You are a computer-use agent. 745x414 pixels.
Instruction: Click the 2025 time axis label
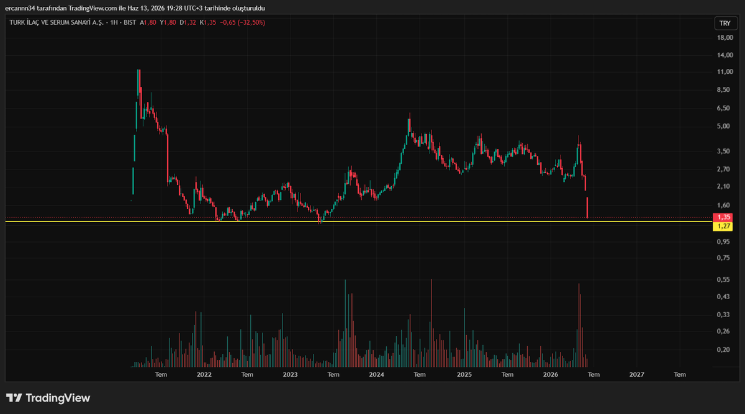click(464, 375)
